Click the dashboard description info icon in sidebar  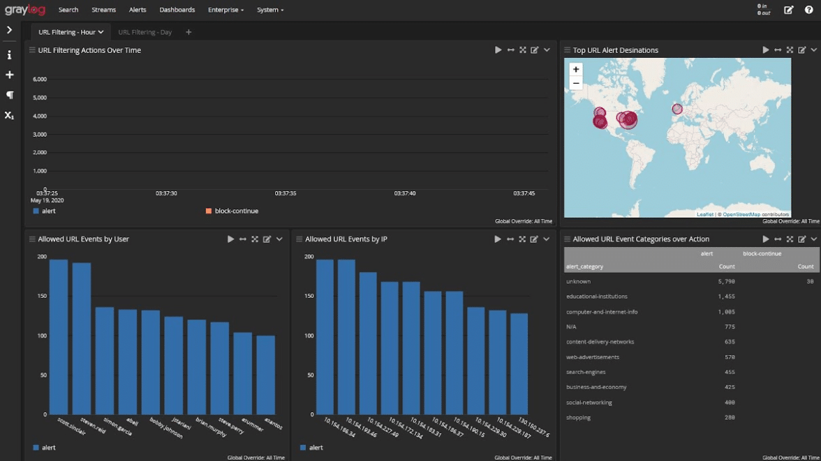9,54
